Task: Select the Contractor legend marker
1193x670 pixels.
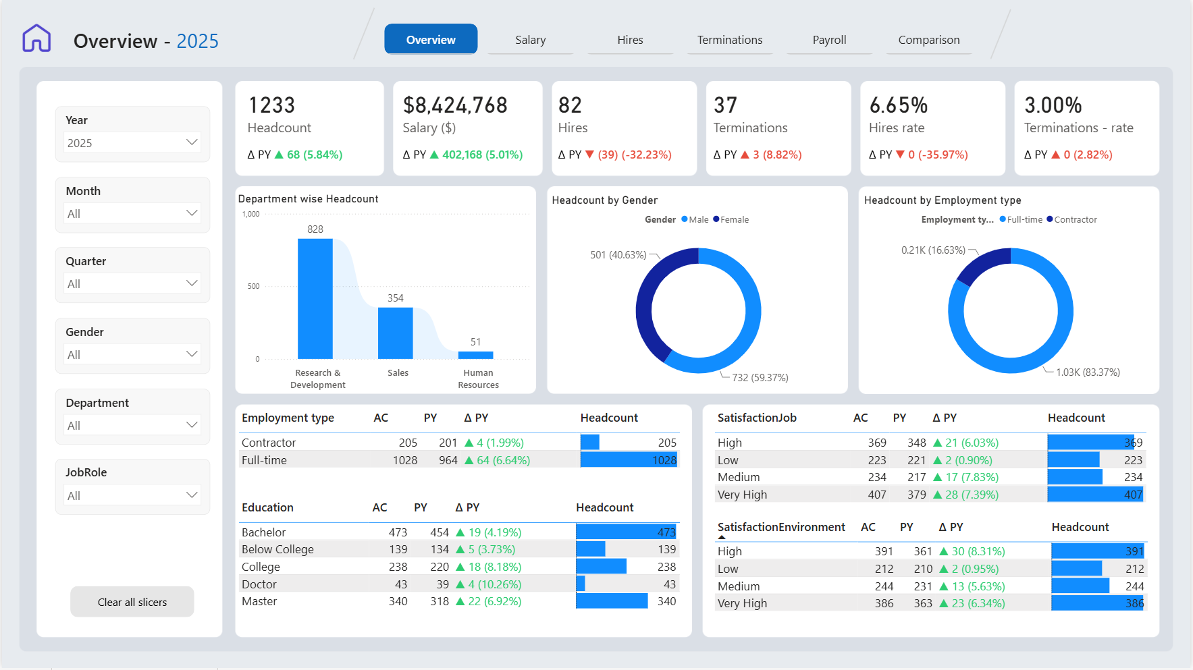Action: (1050, 219)
